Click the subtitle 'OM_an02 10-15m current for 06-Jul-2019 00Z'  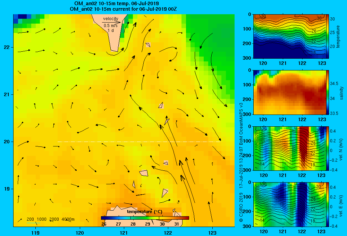click(x=123, y=9)
